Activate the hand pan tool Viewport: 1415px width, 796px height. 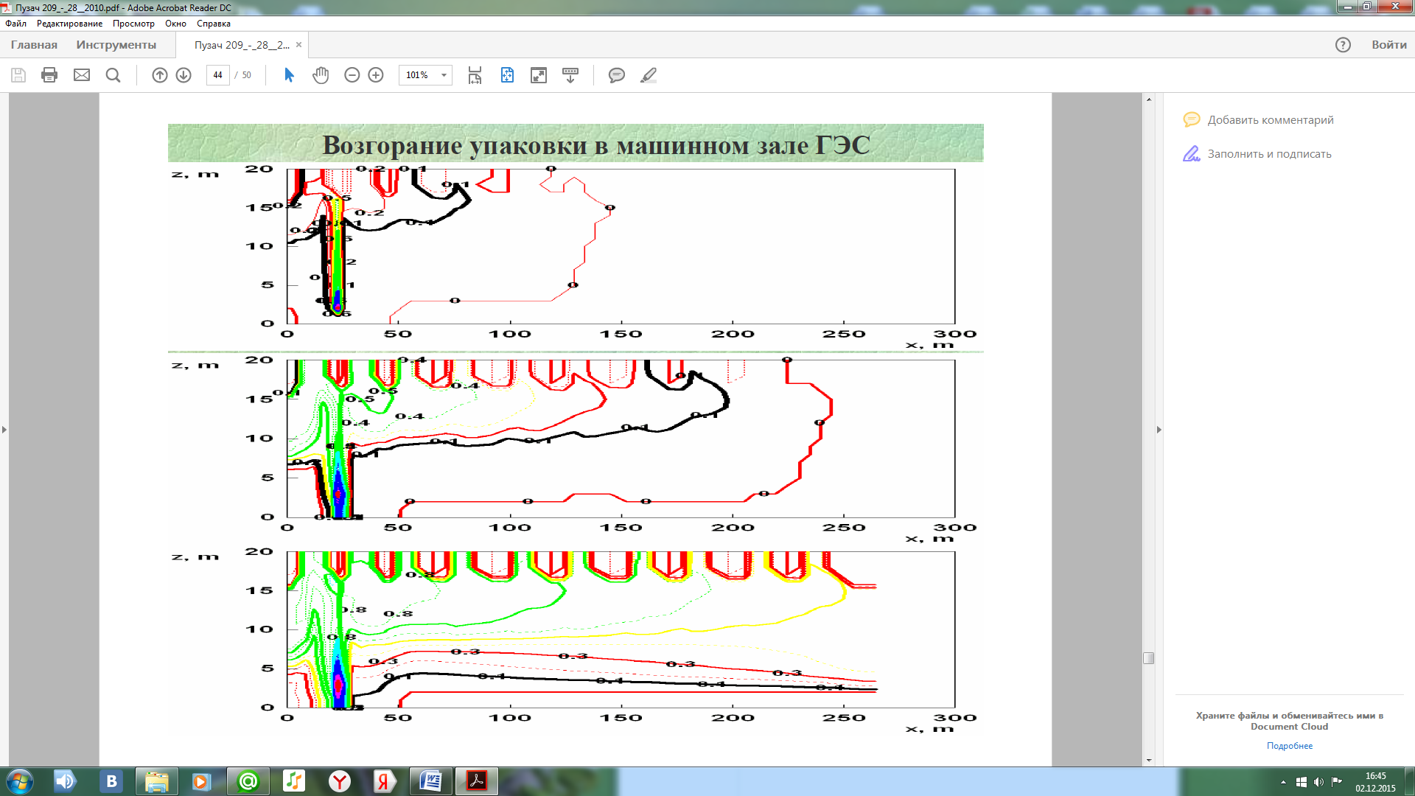click(x=321, y=75)
